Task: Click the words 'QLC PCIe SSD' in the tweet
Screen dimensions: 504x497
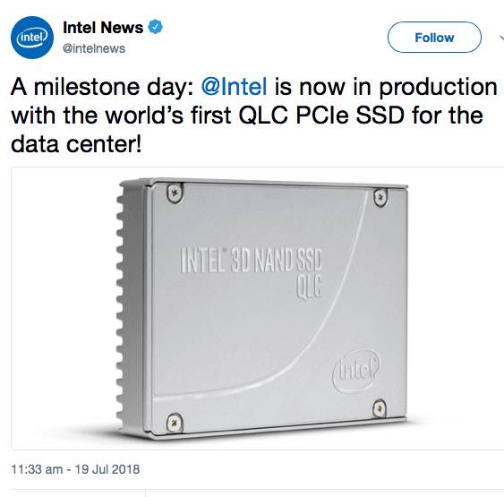Action: tap(321, 116)
